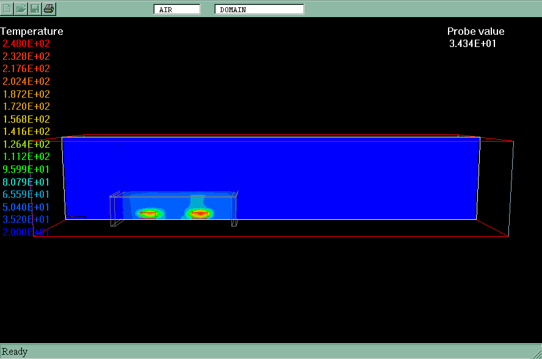Probe the right heat source hot spot
The image size is (542, 359).
[200, 214]
